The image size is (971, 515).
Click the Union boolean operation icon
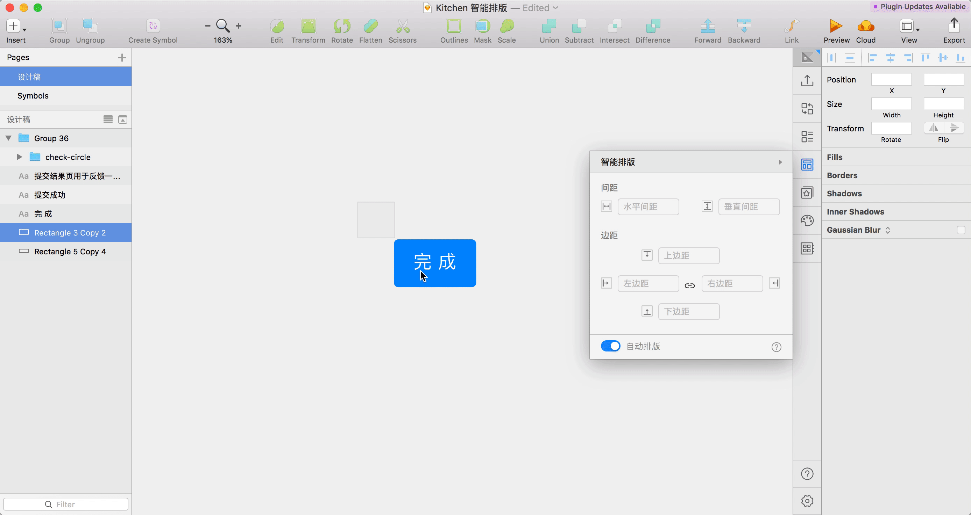pos(549,26)
